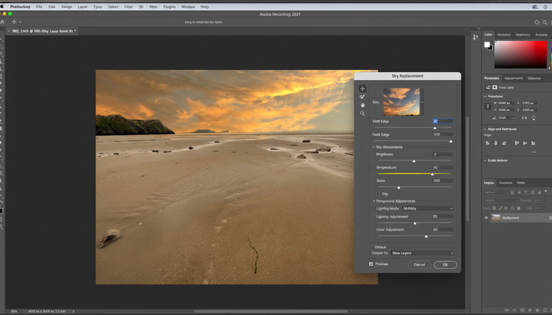
Task: Collapse the Sky Adjustments section
Action: [373, 147]
